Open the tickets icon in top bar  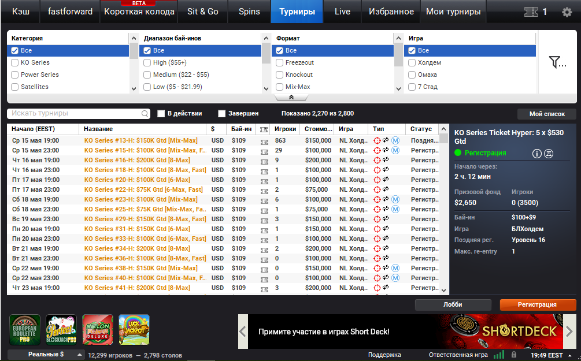pos(531,12)
